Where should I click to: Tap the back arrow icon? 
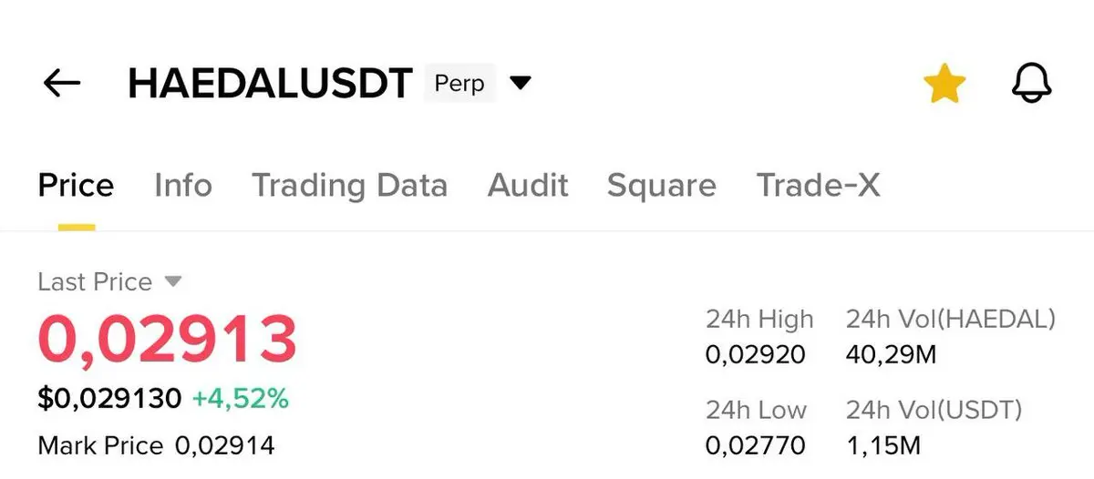click(62, 84)
